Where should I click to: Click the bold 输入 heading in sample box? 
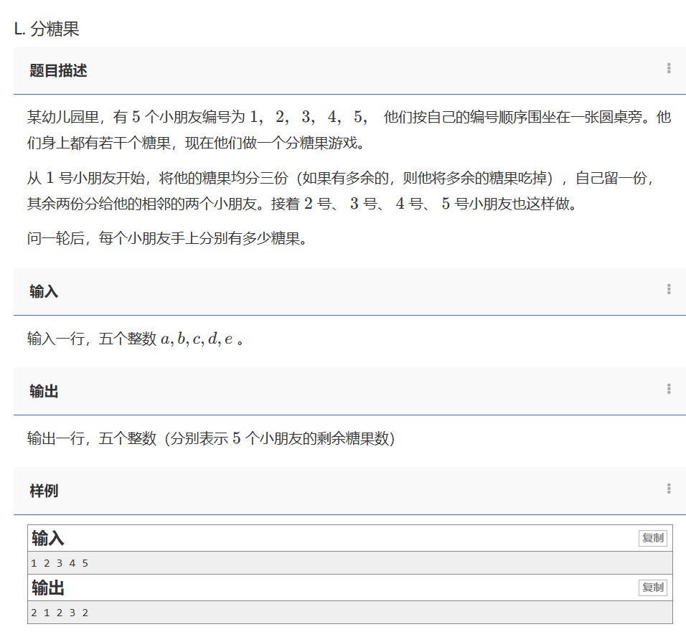48,539
